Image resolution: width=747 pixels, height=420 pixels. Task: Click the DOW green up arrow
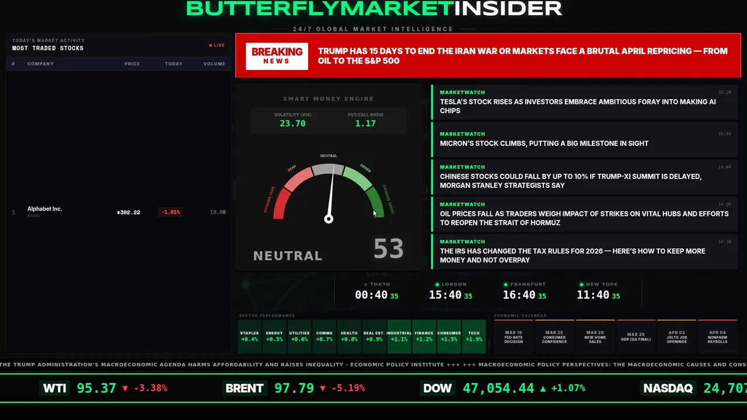tap(543, 388)
